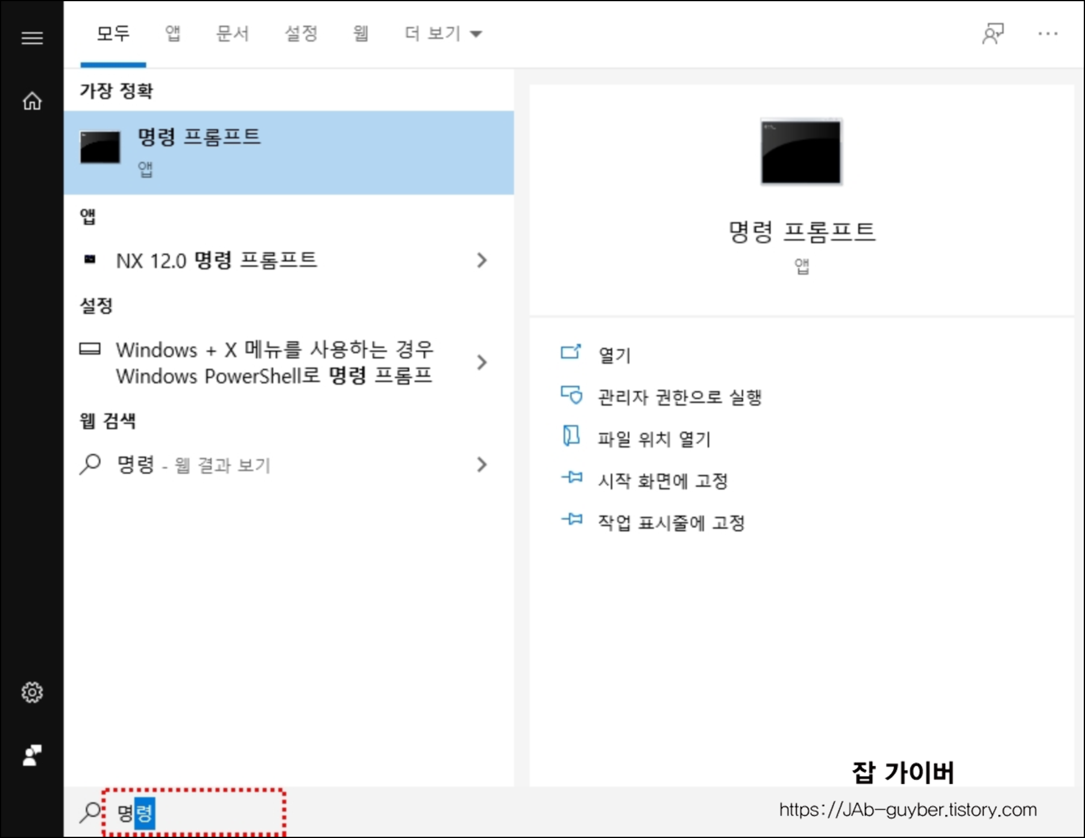Click the pin icon for 시작 화면에 고정
Image resolution: width=1085 pixels, height=838 pixels.
pos(571,477)
